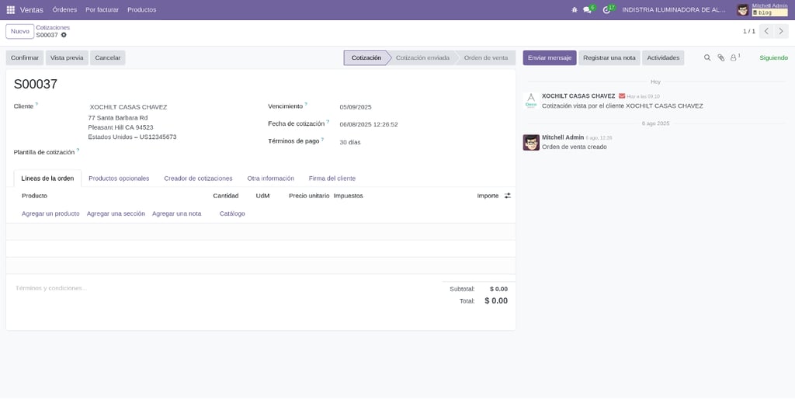Image resolution: width=795 pixels, height=399 pixels.
Task: Select the Cotización enviada stage
Action: coord(422,57)
